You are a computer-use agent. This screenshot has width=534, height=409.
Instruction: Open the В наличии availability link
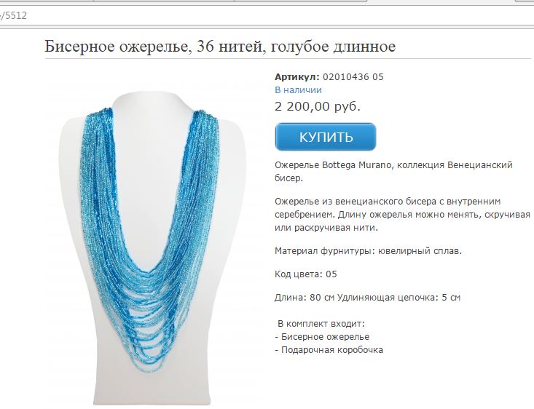coord(298,90)
